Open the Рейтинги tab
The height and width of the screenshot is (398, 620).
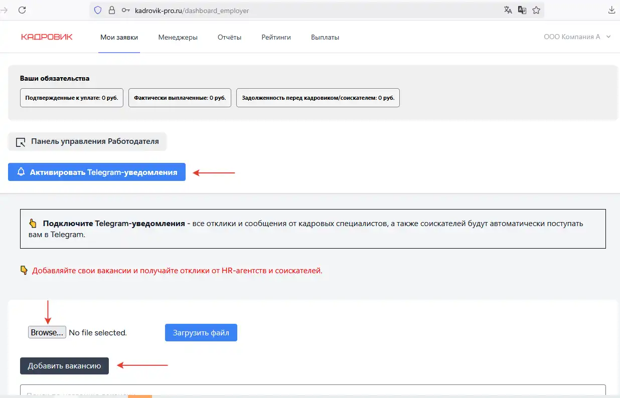[x=276, y=37]
